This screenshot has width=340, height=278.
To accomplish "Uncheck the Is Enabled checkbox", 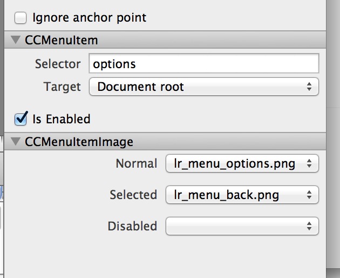I will pyautogui.click(x=21, y=119).
